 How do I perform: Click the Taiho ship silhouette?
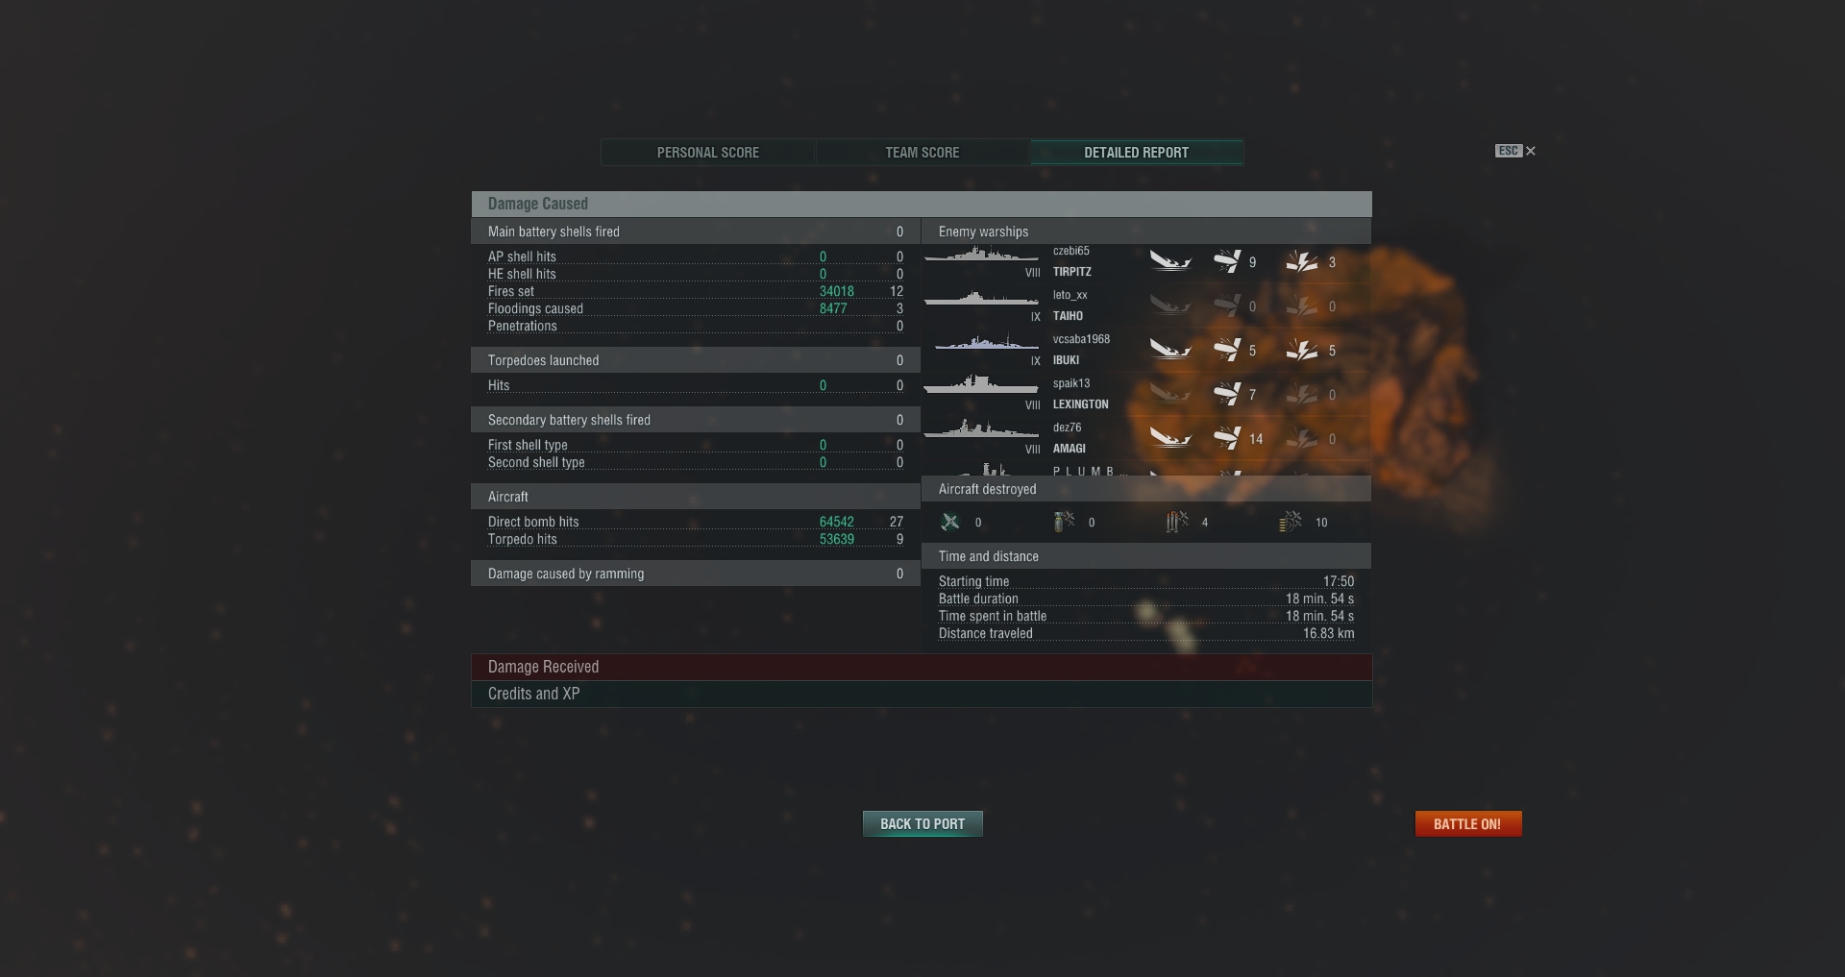(x=981, y=300)
